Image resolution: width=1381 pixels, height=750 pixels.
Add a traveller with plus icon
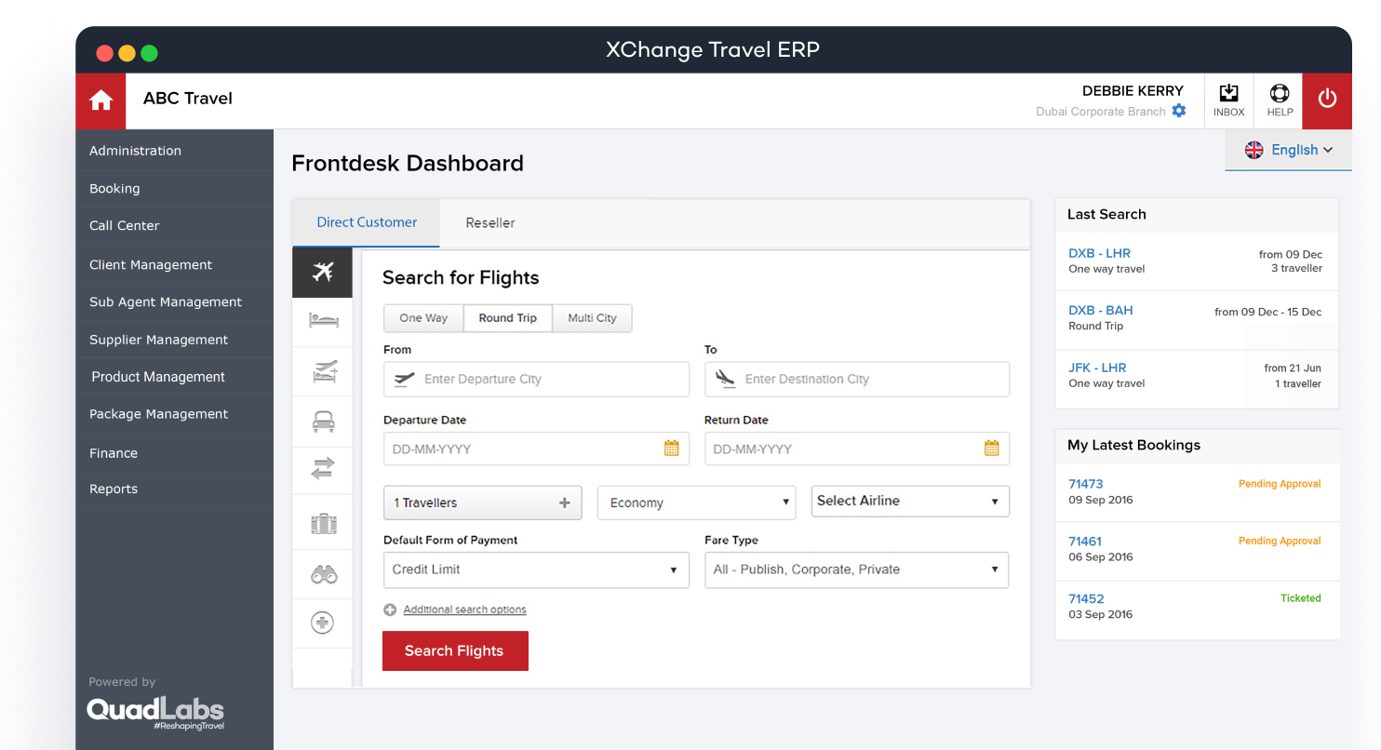pos(564,502)
